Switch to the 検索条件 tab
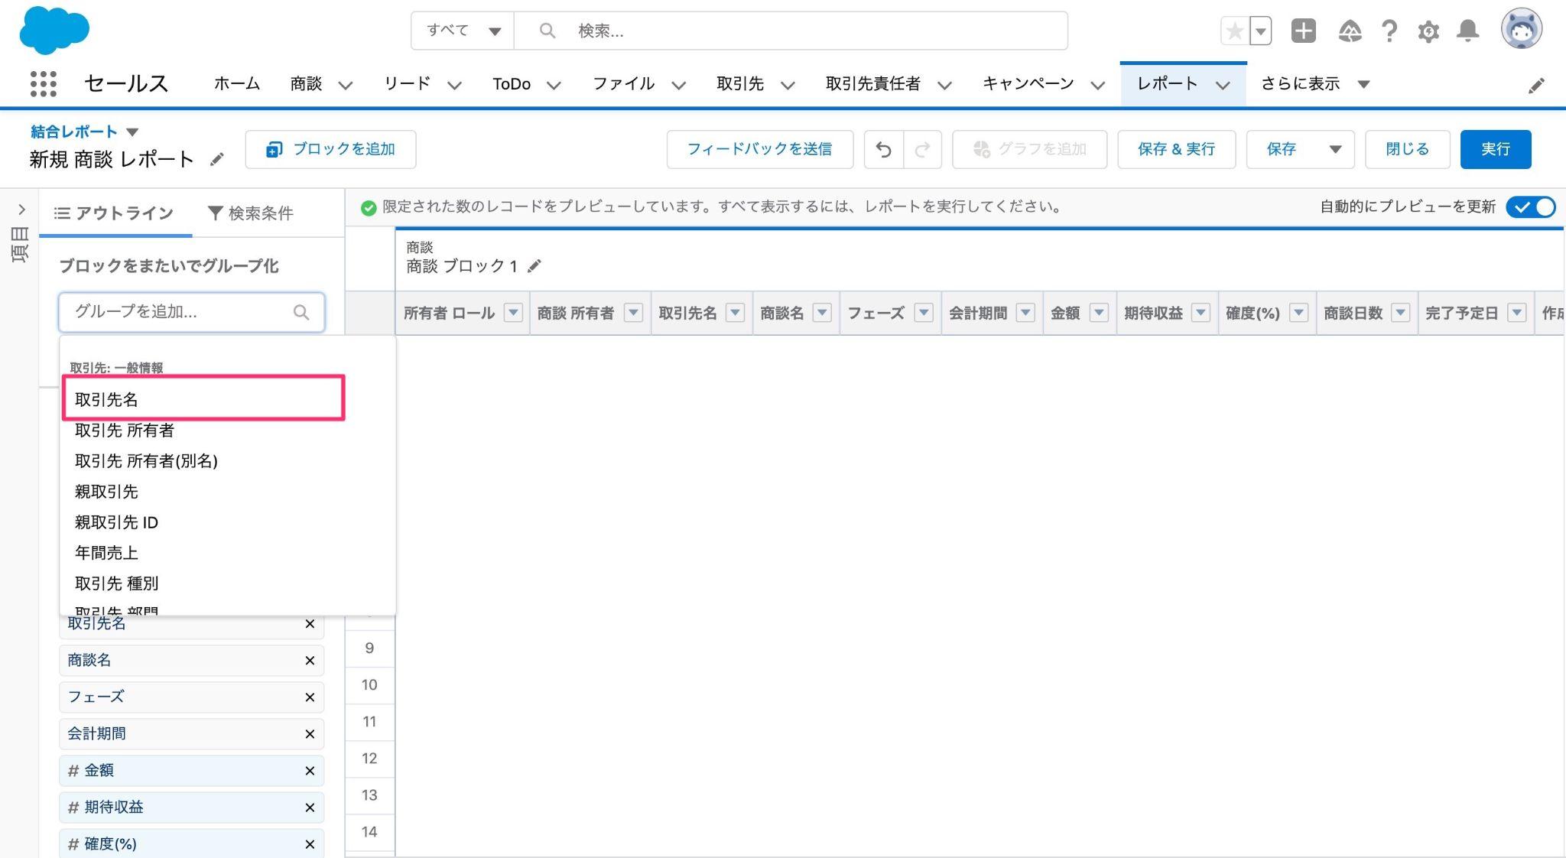This screenshot has width=1566, height=858. pos(251,213)
